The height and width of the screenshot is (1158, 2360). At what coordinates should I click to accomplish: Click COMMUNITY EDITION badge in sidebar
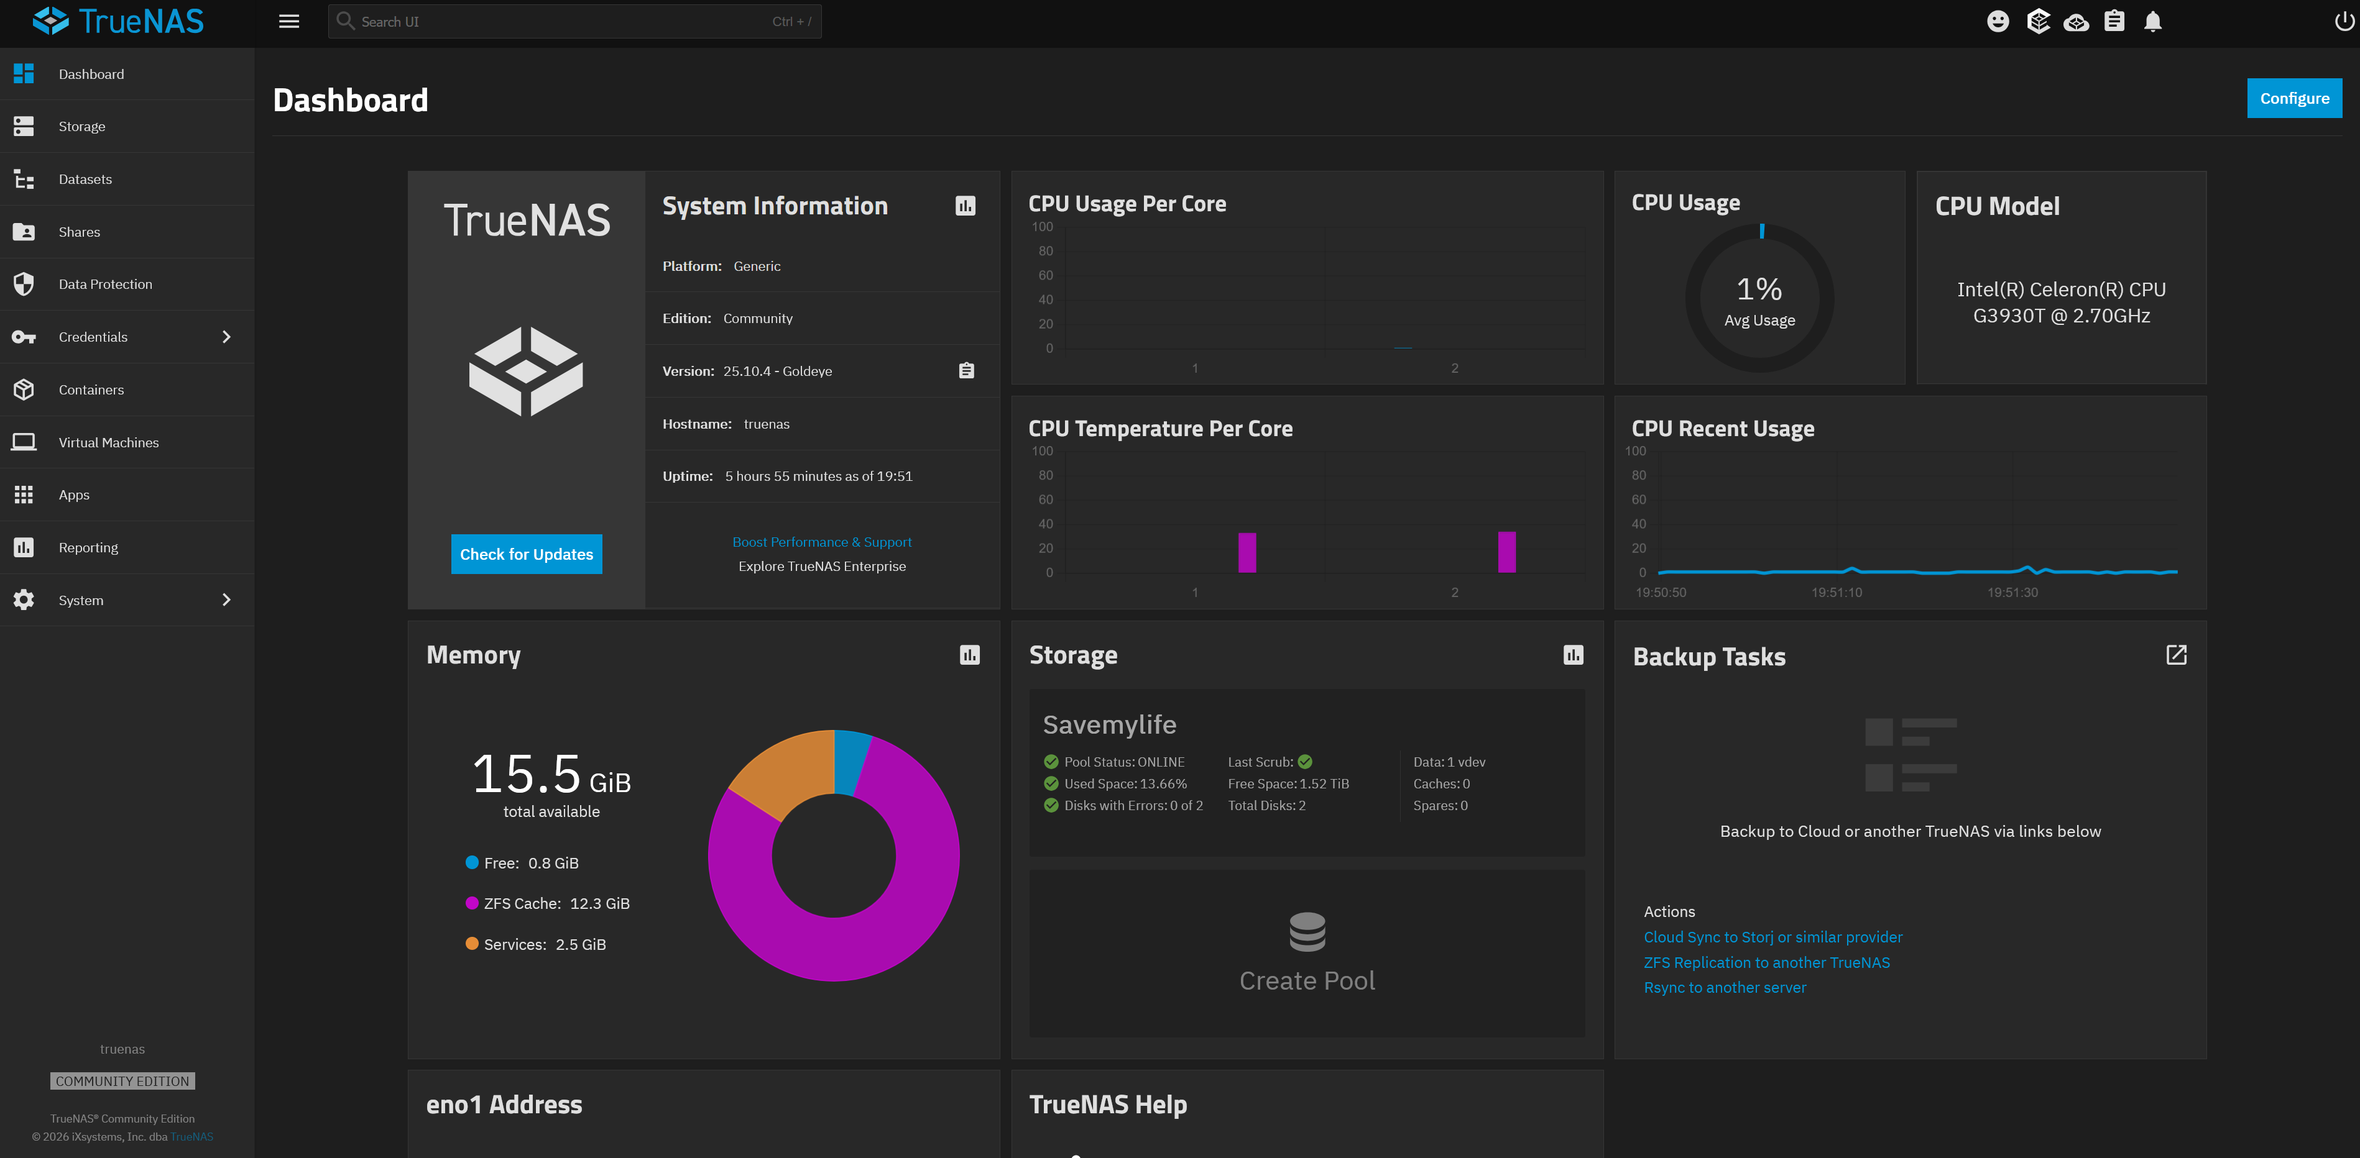click(122, 1081)
